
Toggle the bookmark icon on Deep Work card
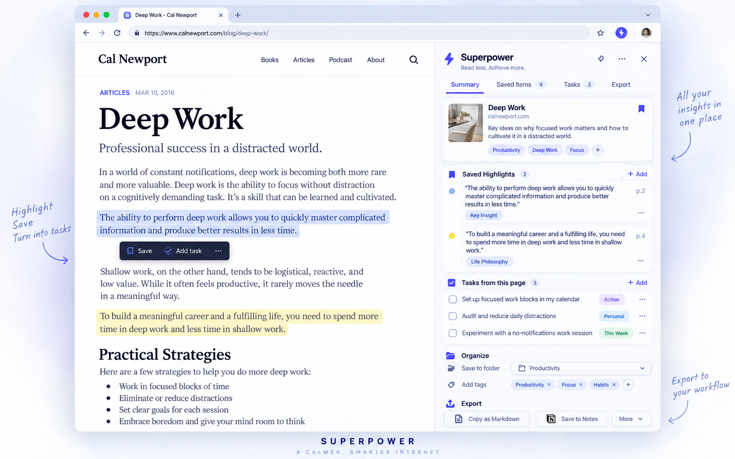click(641, 109)
